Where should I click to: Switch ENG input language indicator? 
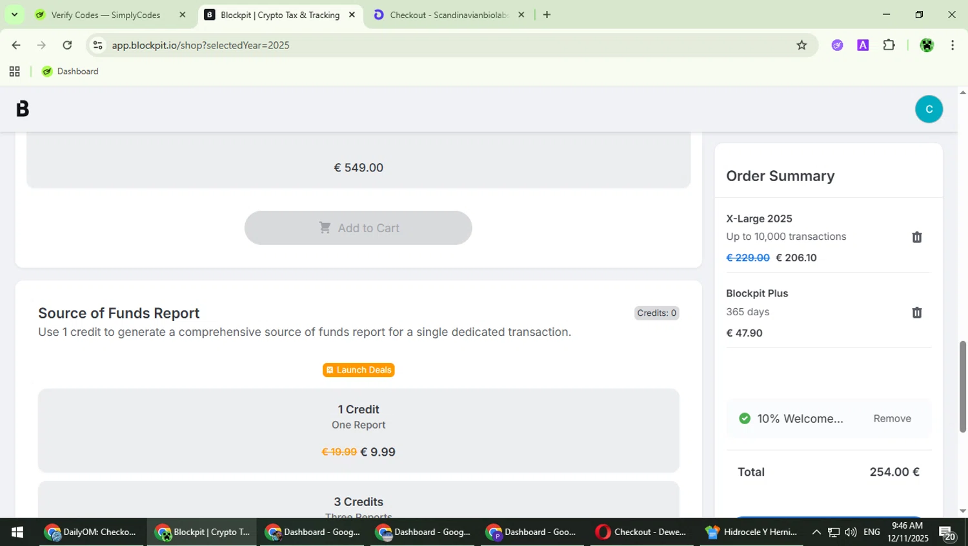pyautogui.click(x=871, y=532)
